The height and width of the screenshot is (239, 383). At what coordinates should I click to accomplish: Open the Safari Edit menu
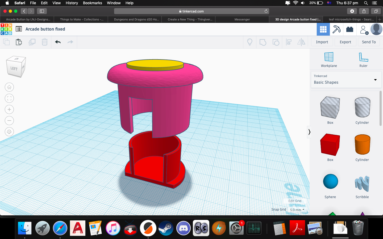coord(44,3)
